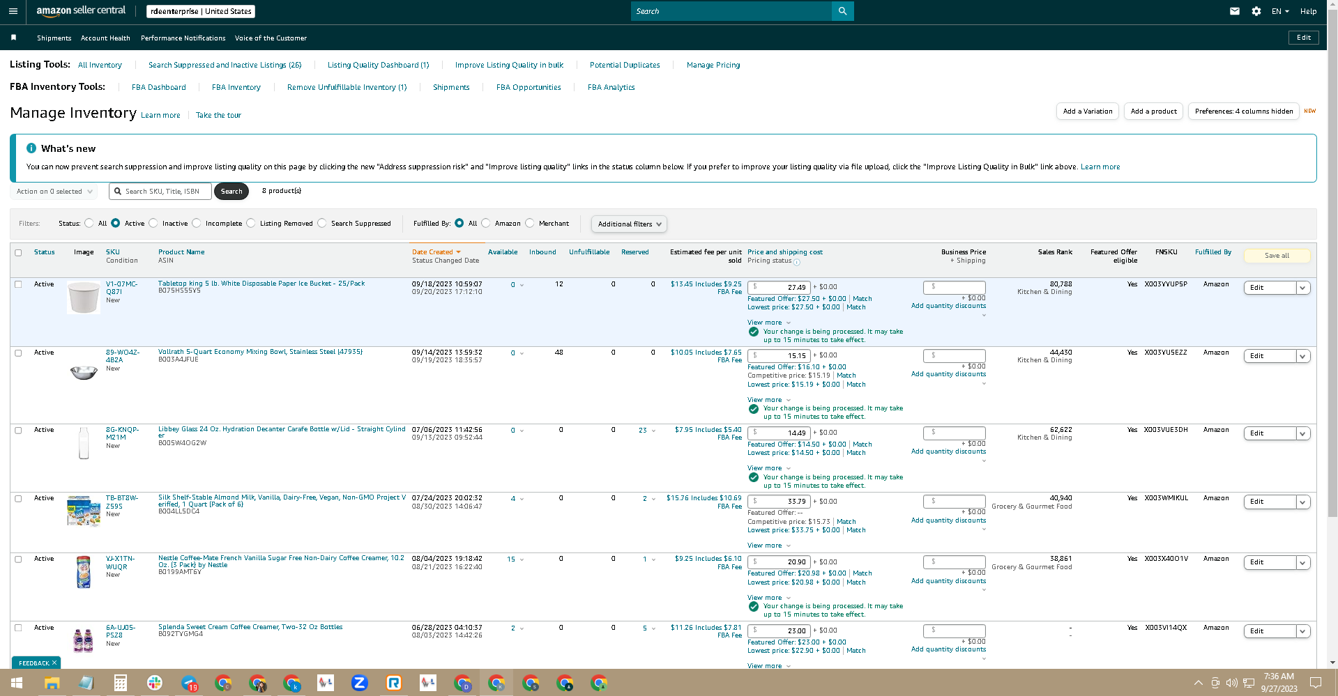The width and height of the screenshot is (1338, 696).
Task: Click Edit button in the top navigation bar
Action: click(x=1304, y=38)
